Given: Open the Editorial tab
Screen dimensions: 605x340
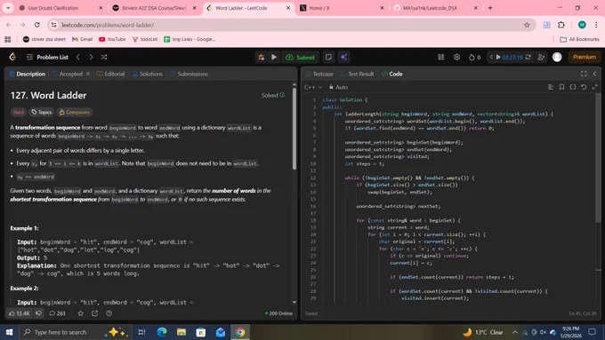Looking at the screenshot, I should tap(110, 74).
